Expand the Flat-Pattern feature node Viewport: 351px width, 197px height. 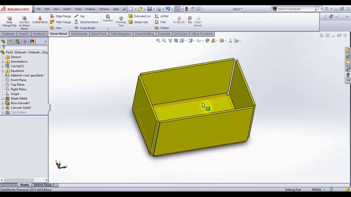(x=3, y=112)
